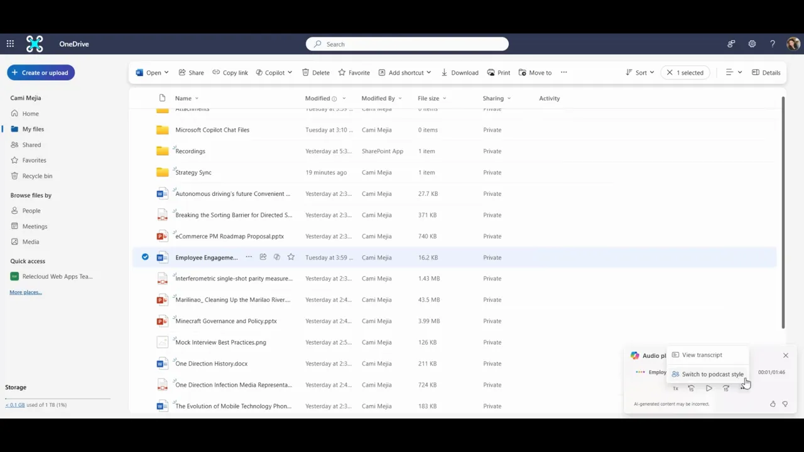Give thumbs down on audio overview
Image resolution: width=804 pixels, height=452 pixels.
785,404
